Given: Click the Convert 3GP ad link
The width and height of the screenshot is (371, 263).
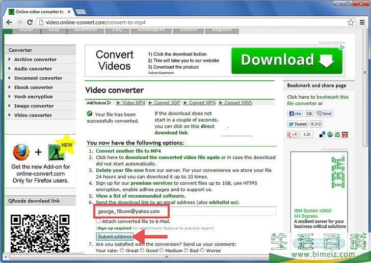Looking at the screenshot, I should (165, 103).
